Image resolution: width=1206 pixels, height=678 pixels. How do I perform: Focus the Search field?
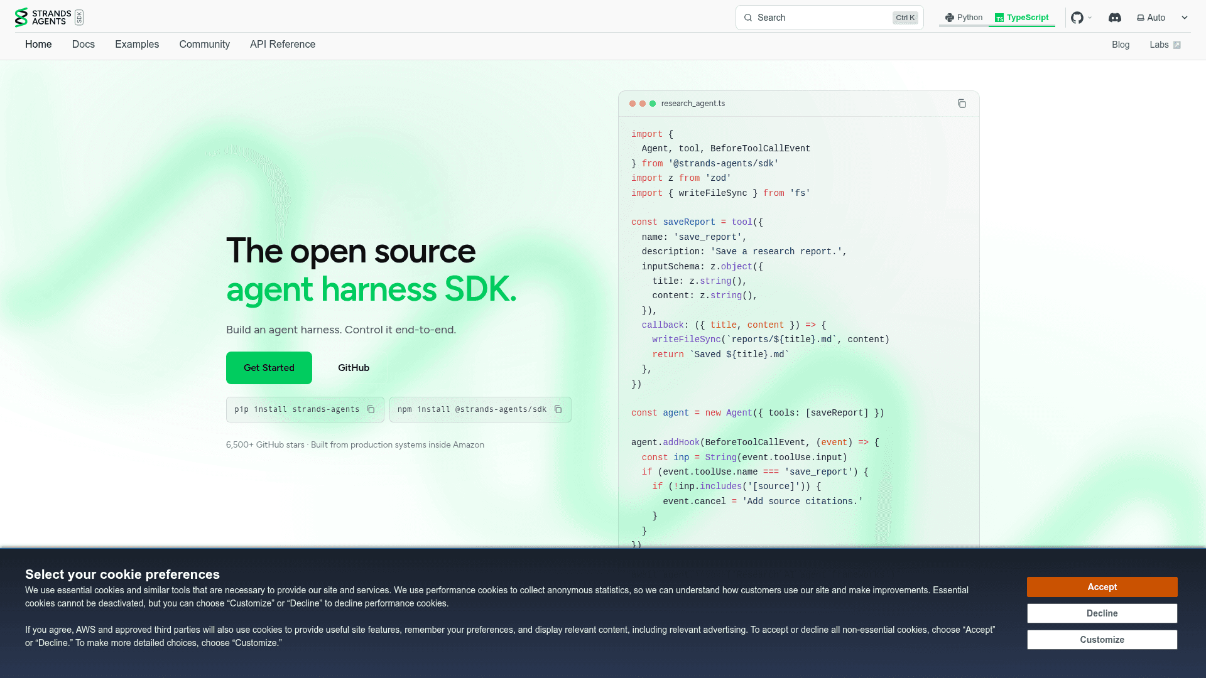pos(830,18)
